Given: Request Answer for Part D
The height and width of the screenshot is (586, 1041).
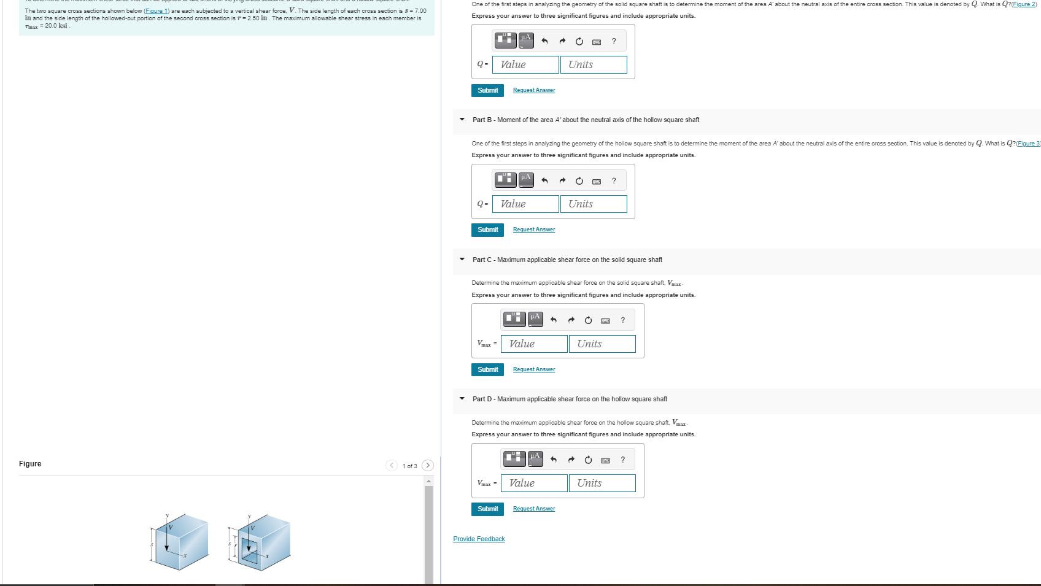Looking at the screenshot, I should coord(534,509).
